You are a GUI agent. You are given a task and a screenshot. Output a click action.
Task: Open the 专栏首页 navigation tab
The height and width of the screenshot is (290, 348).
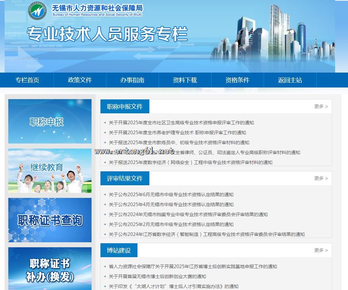point(27,80)
